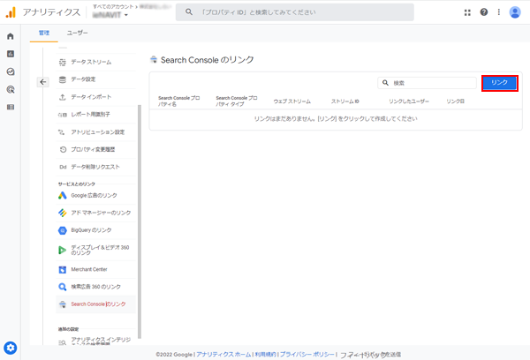Open the Google apps grid icon
530x360 pixels.
467,12
